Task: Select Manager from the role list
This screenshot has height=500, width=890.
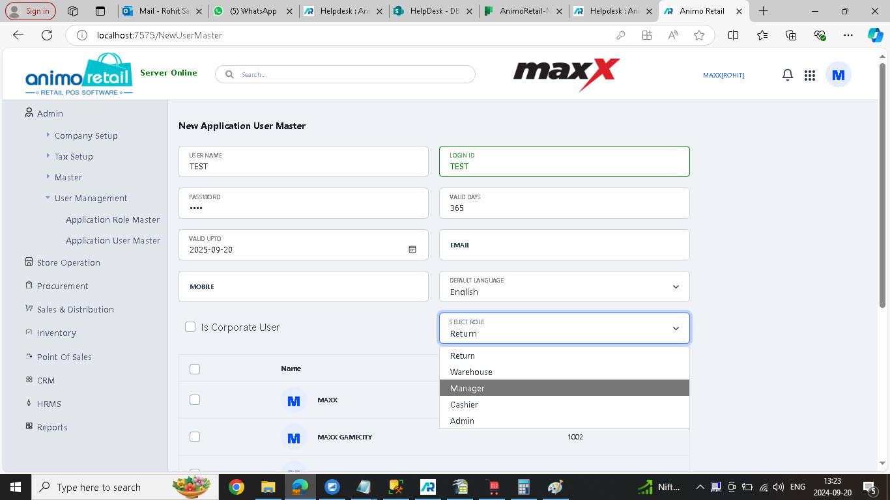Action: click(x=564, y=388)
